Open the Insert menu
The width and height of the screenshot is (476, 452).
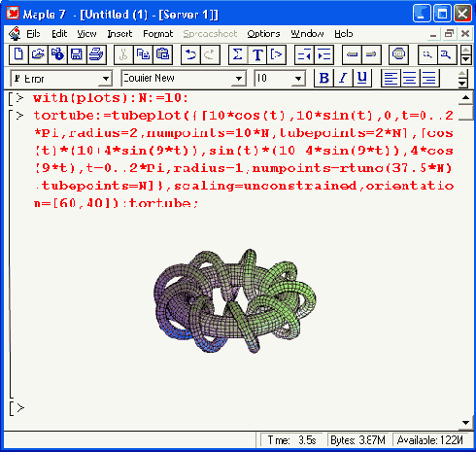click(x=119, y=34)
